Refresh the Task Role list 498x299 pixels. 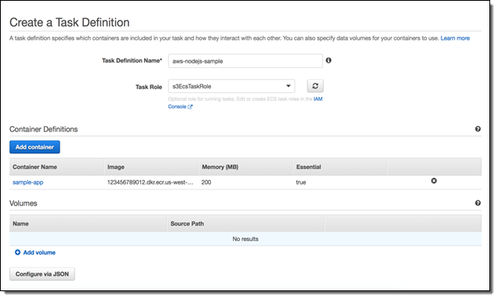click(315, 86)
